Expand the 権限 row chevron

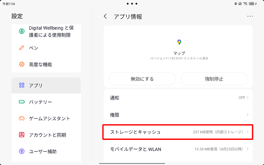coord(247,115)
